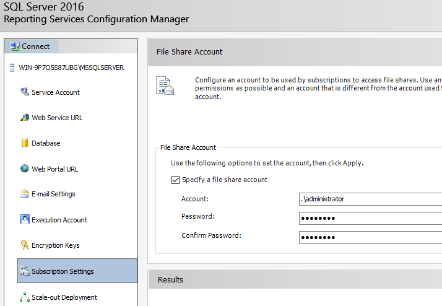
Task: Click the Subscription Settings icon
Action: pos(25,271)
